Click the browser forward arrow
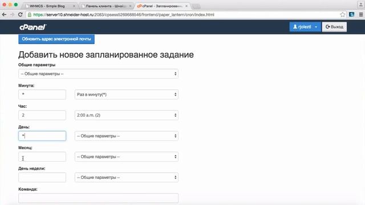 pyautogui.click(x=12, y=15)
